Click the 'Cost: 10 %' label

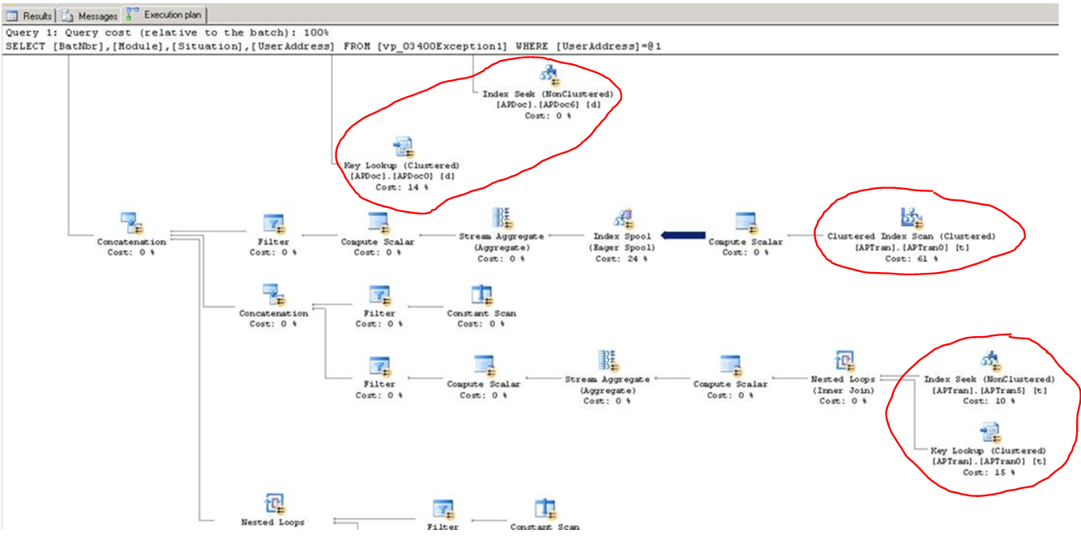tap(990, 401)
